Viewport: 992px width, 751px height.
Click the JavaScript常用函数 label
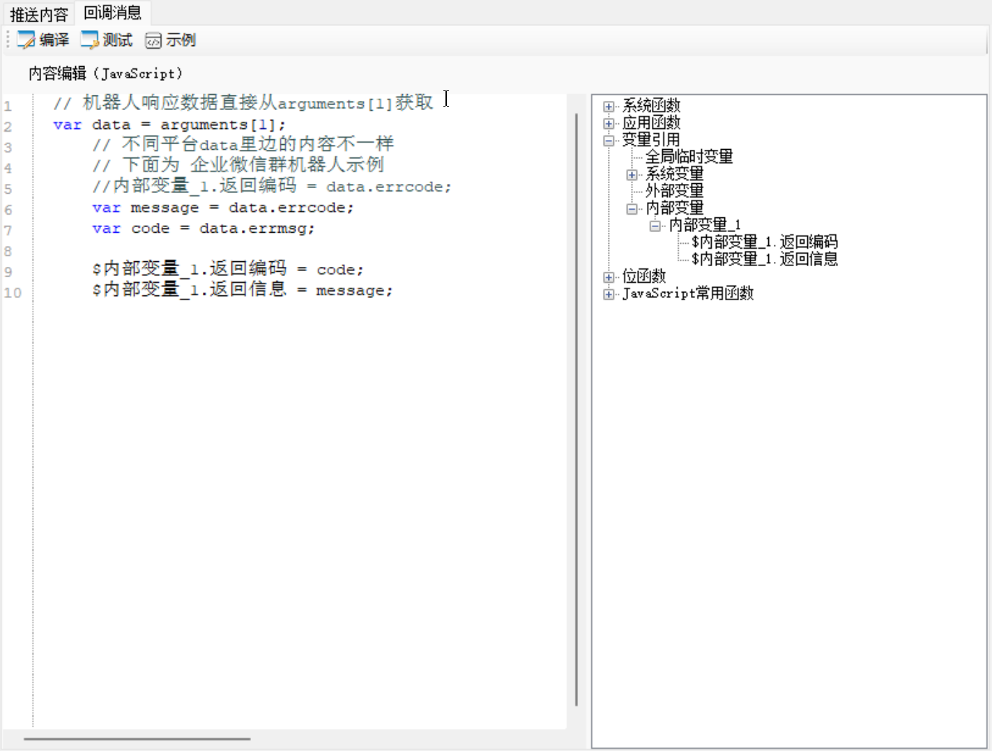(x=688, y=293)
